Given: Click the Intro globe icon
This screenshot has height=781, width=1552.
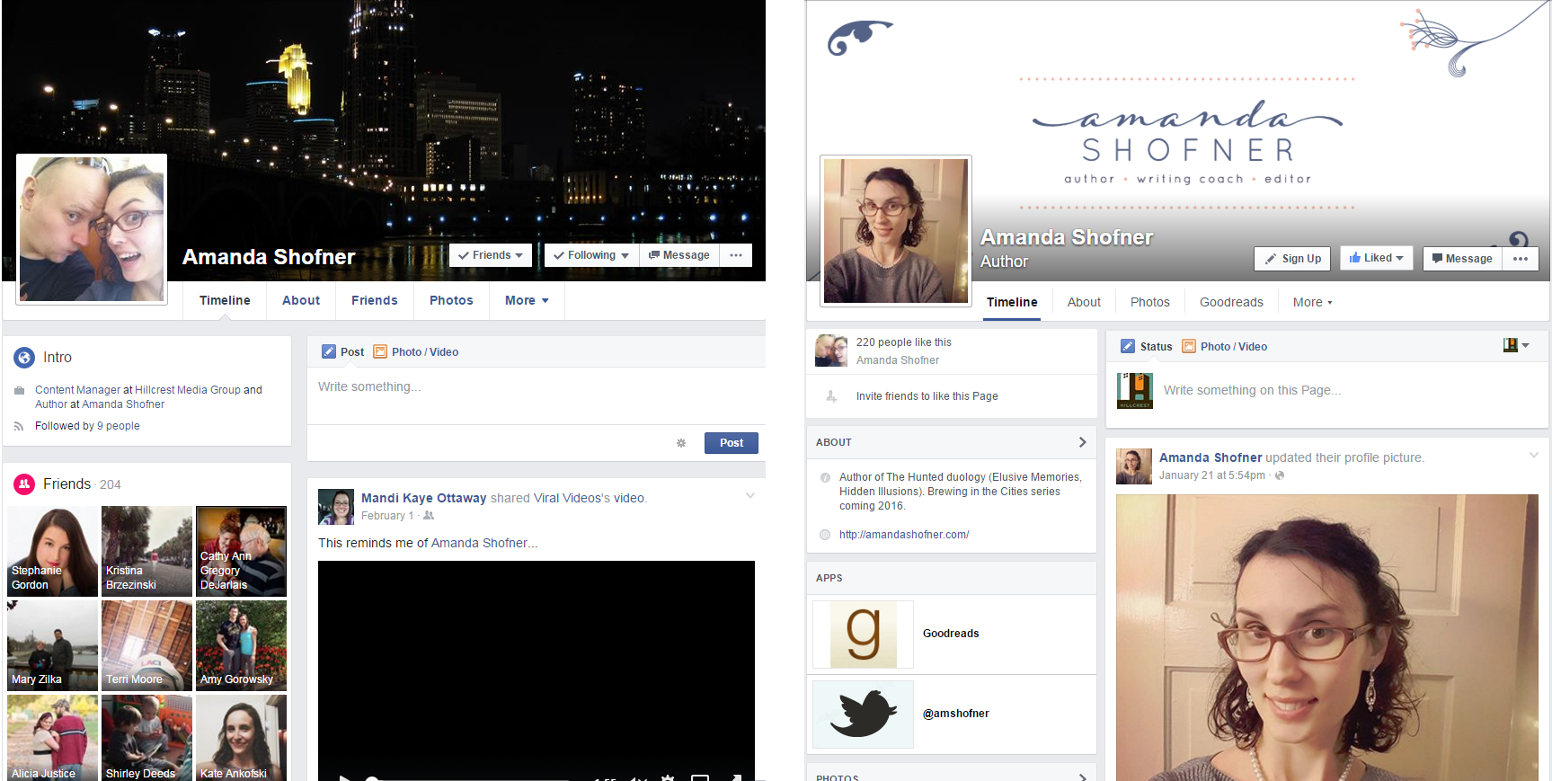Looking at the screenshot, I should pyautogui.click(x=24, y=358).
